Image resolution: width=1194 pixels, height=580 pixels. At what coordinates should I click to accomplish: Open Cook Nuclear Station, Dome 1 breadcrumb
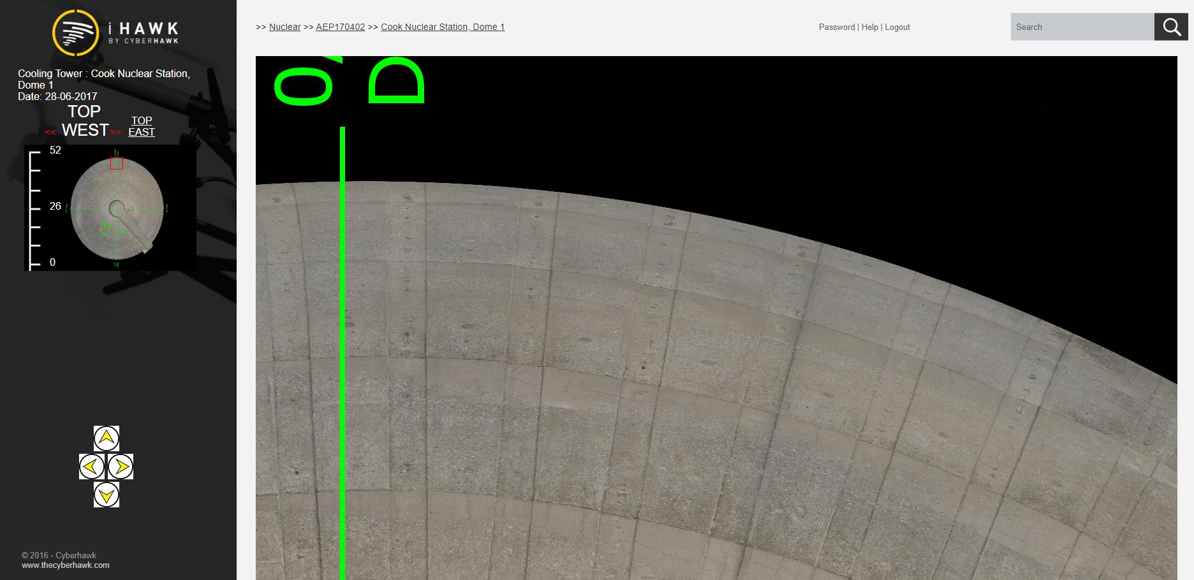(443, 27)
